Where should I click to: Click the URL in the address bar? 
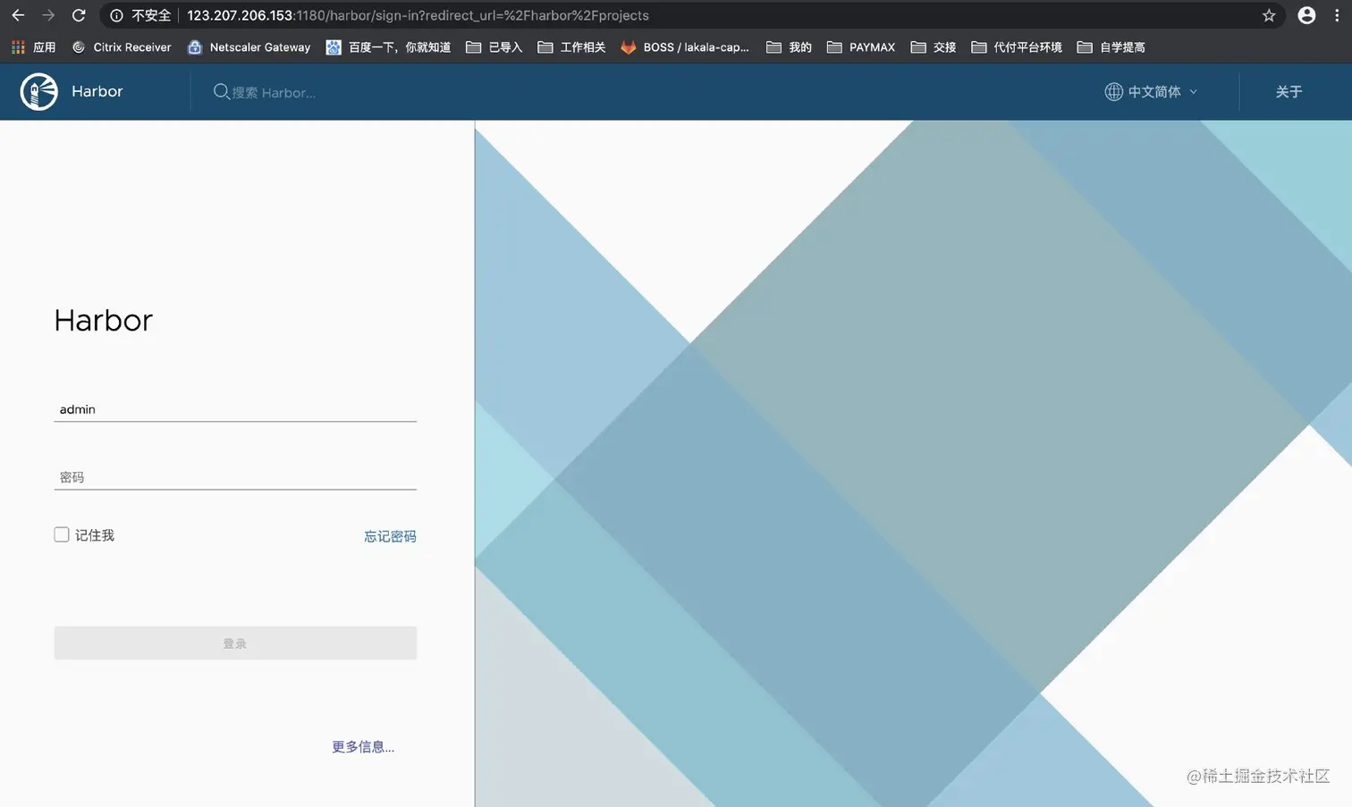[418, 15]
